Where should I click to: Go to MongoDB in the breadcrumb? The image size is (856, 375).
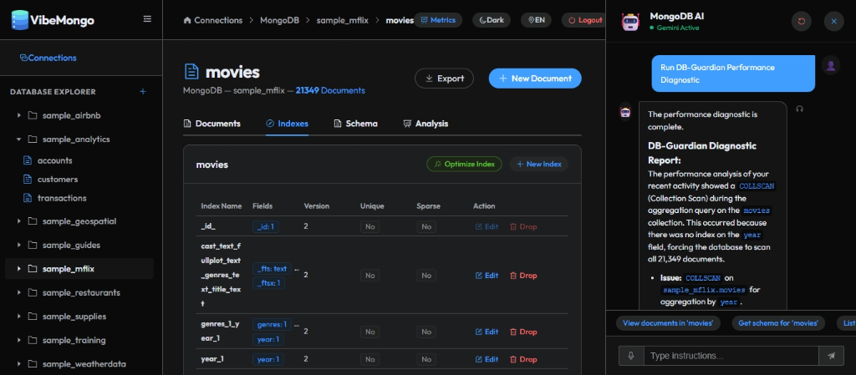tap(279, 20)
